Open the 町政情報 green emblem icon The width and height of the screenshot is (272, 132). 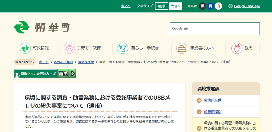25,48
